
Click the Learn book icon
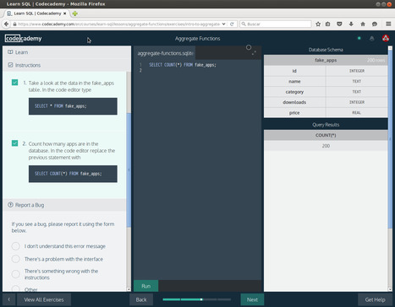pos(10,52)
